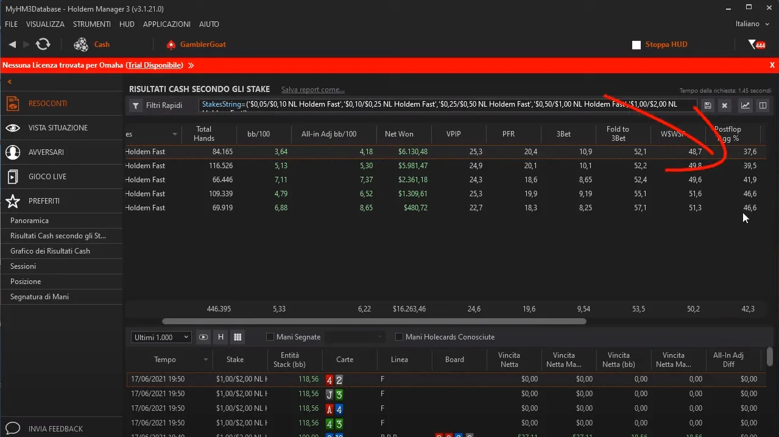Image resolution: width=779 pixels, height=437 pixels.
Task: Click the back navigation arrow
Action: [12, 44]
